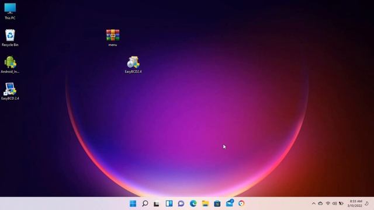Open the Widgets panel
The width and height of the screenshot is (374, 210).
[169, 204]
